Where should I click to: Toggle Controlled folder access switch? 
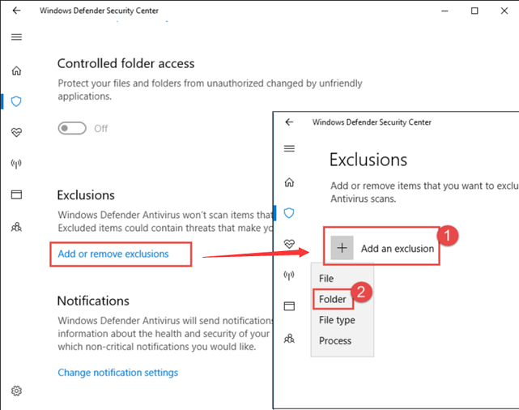72,128
